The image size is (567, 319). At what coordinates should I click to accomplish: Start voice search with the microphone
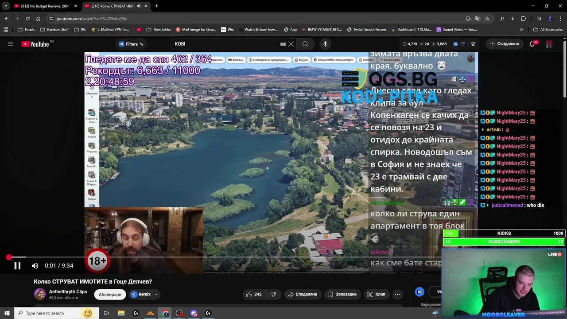click(325, 44)
